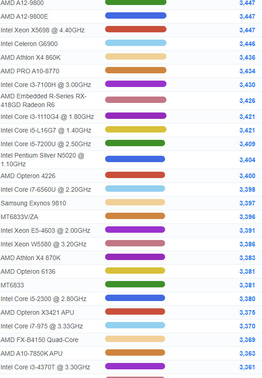Open Intel Pentium Silver N5020 entry

click(42, 159)
